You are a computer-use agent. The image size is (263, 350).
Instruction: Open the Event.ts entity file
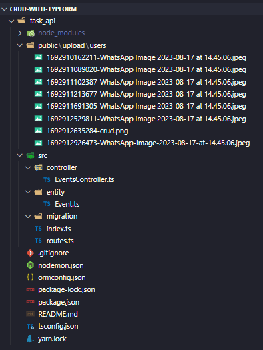tap(67, 204)
